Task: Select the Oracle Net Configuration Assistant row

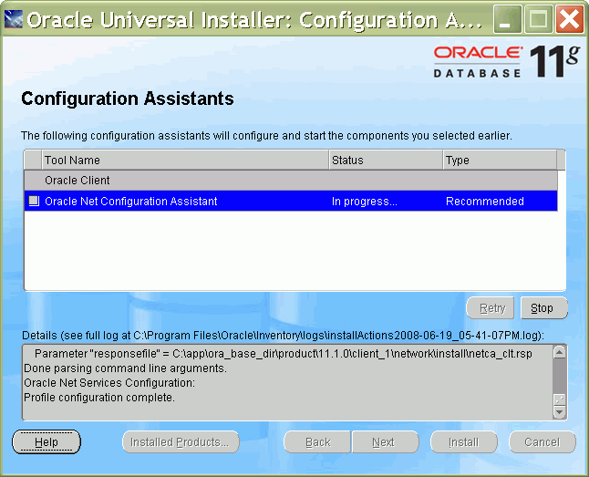Action: (x=291, y=201)
